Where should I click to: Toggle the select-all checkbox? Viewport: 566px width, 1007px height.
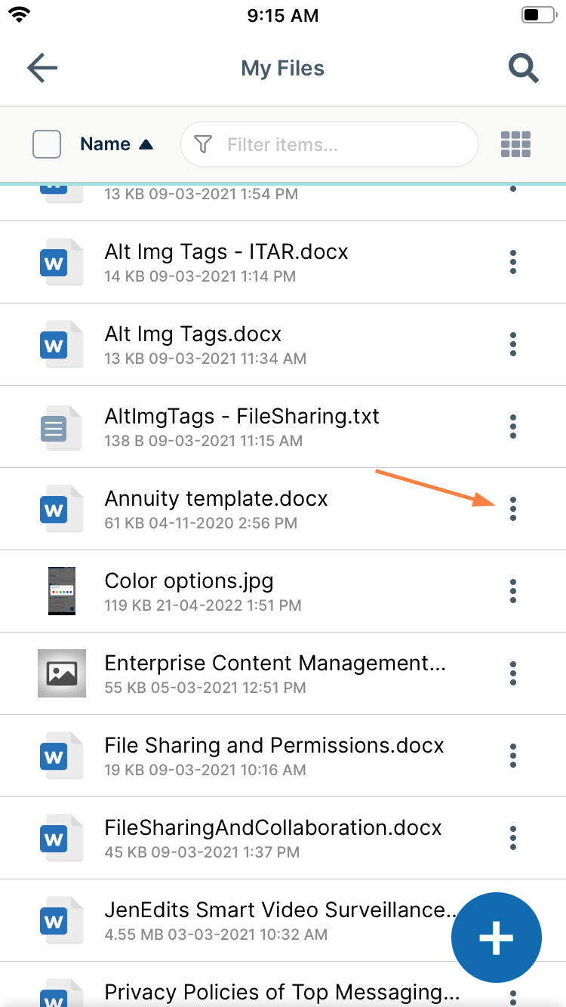pyautogui.click(x=46, y=144)
